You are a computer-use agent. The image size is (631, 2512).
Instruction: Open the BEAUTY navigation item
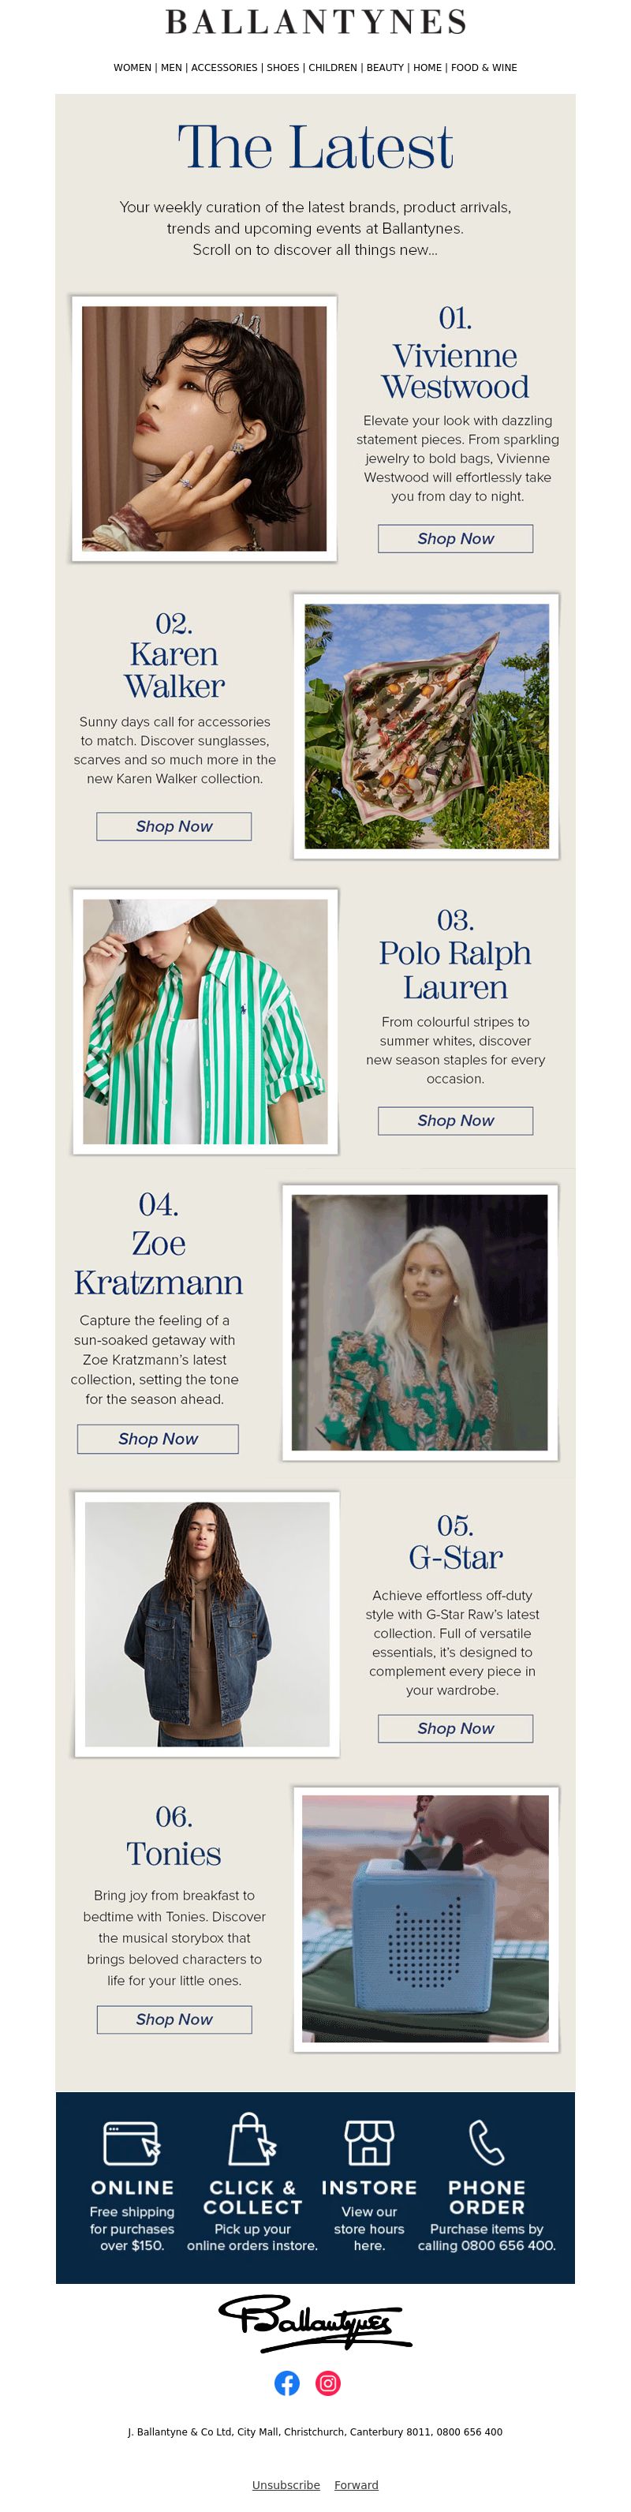[385, 67]
